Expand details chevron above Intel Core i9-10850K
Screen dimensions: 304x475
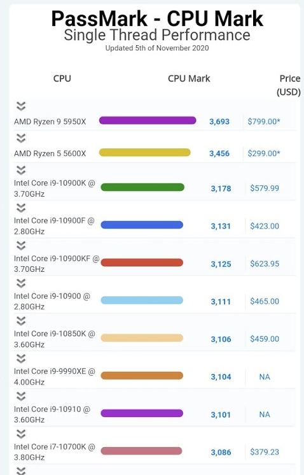click(21, 321)
